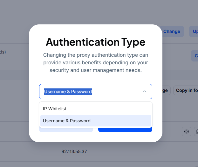Screen dimensions: 198x167
Task: Click the partially hidden blue C button on the right
Action: coord(195,56)
